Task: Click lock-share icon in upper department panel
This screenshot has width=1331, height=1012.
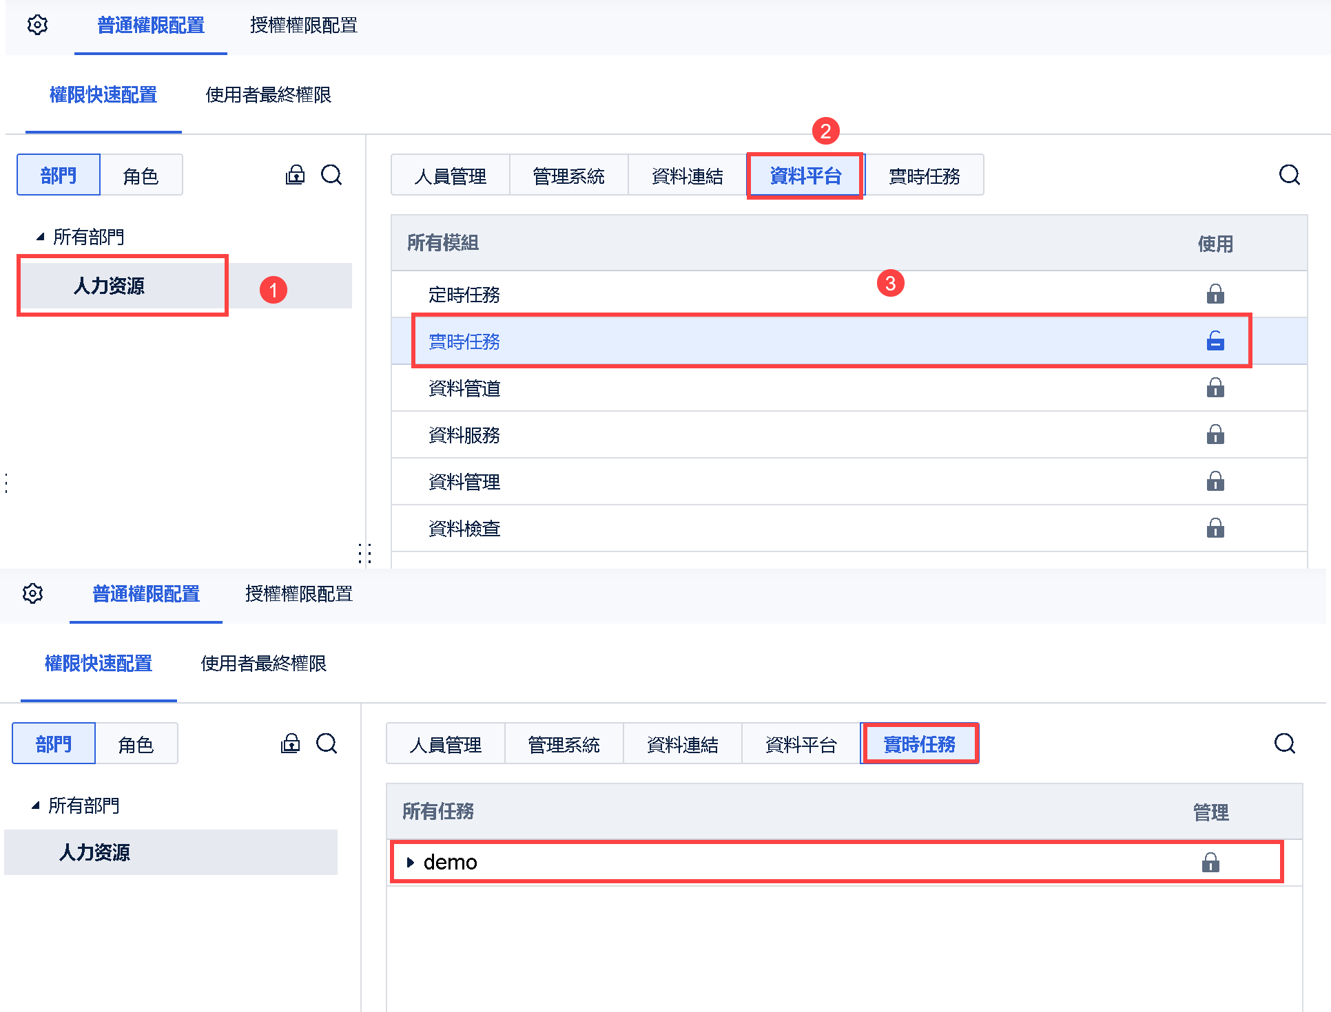Action: (x=295, y=175)
